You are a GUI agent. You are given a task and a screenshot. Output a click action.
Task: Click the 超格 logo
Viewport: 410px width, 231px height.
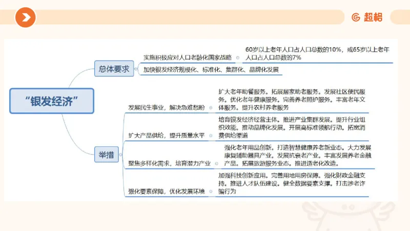click(367, 17)
